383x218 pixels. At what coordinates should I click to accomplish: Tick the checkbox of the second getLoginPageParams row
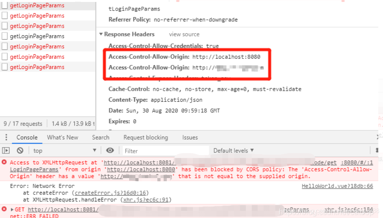[x=5, y=16]
